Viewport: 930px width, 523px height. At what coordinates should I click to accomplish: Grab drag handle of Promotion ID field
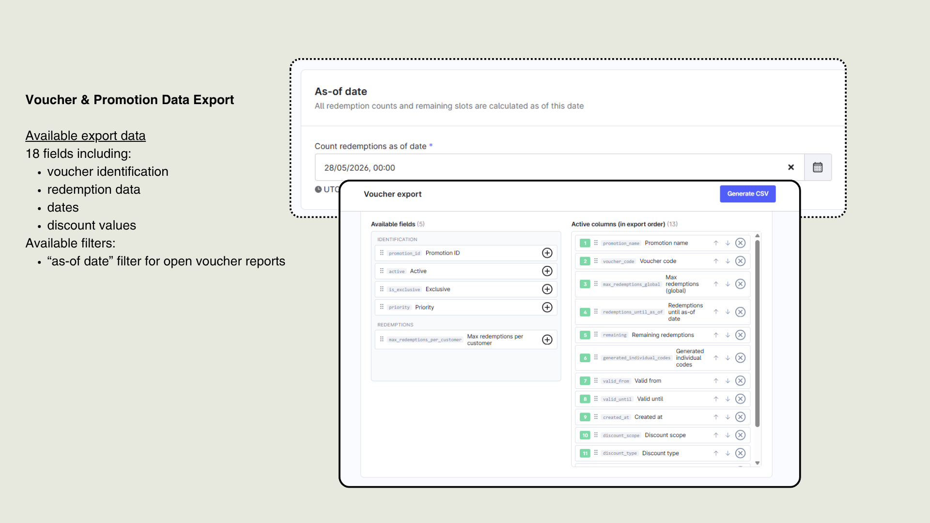click(x=382, y=253)
